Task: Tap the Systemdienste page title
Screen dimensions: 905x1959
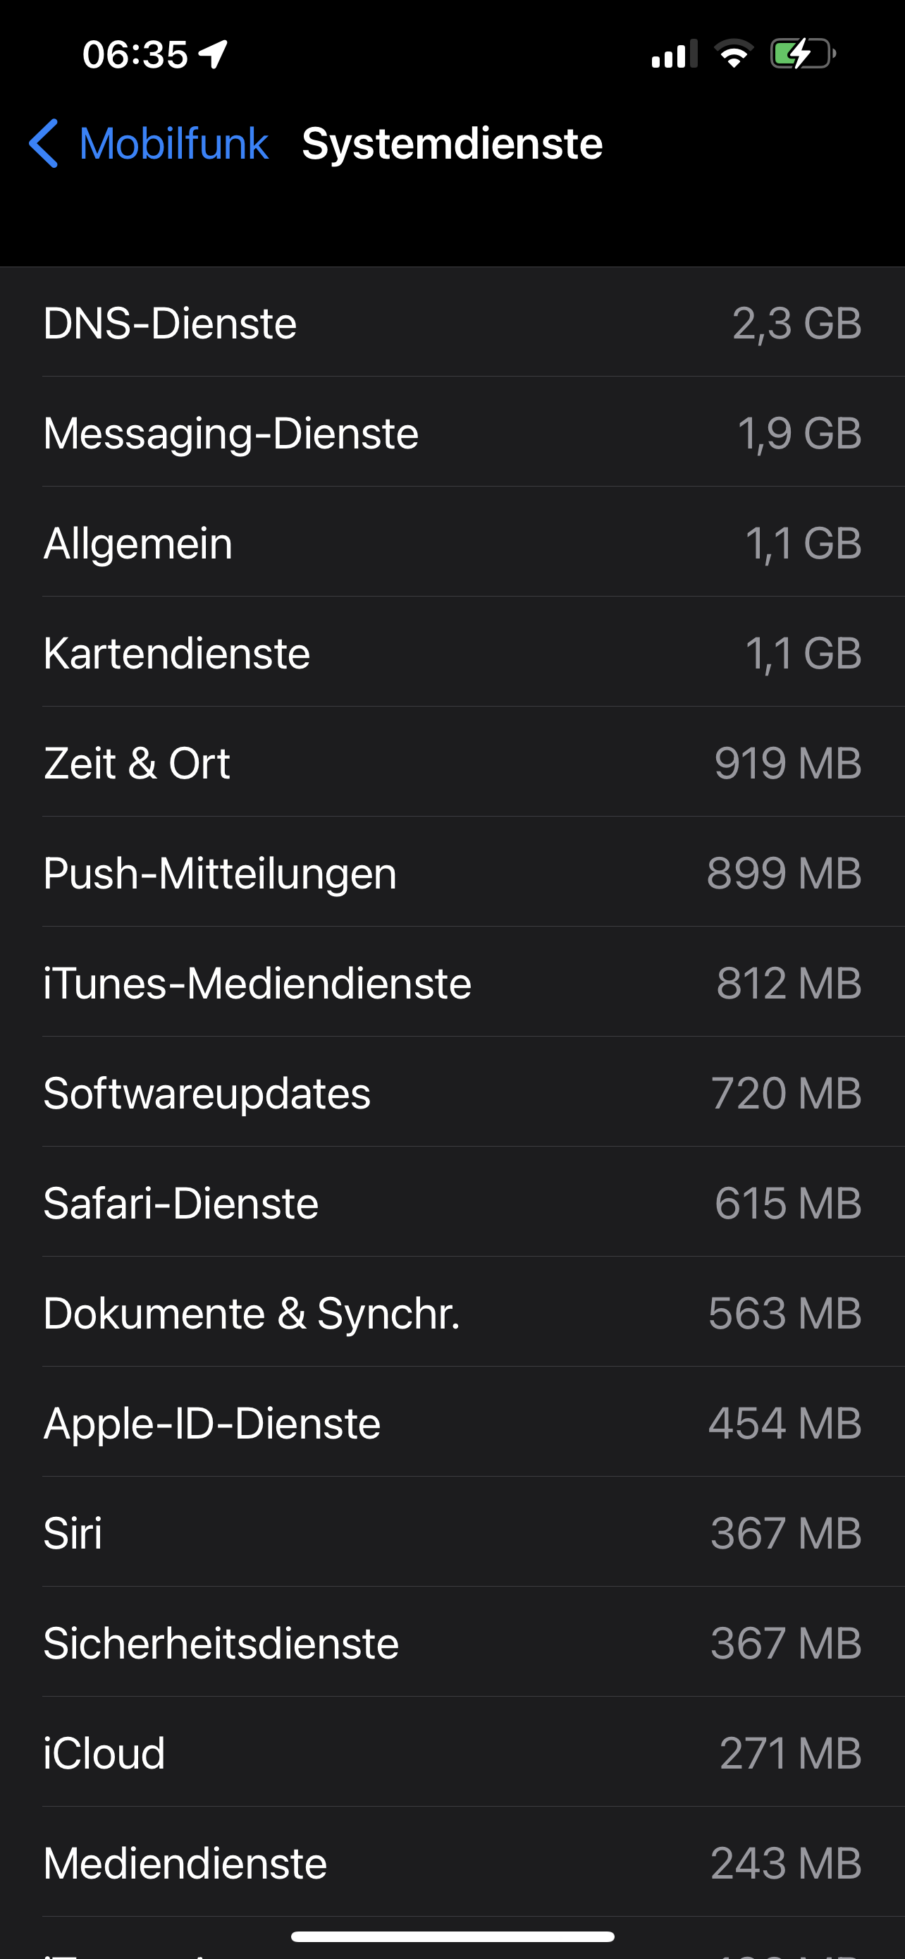Action: click(x=452, y=143)
